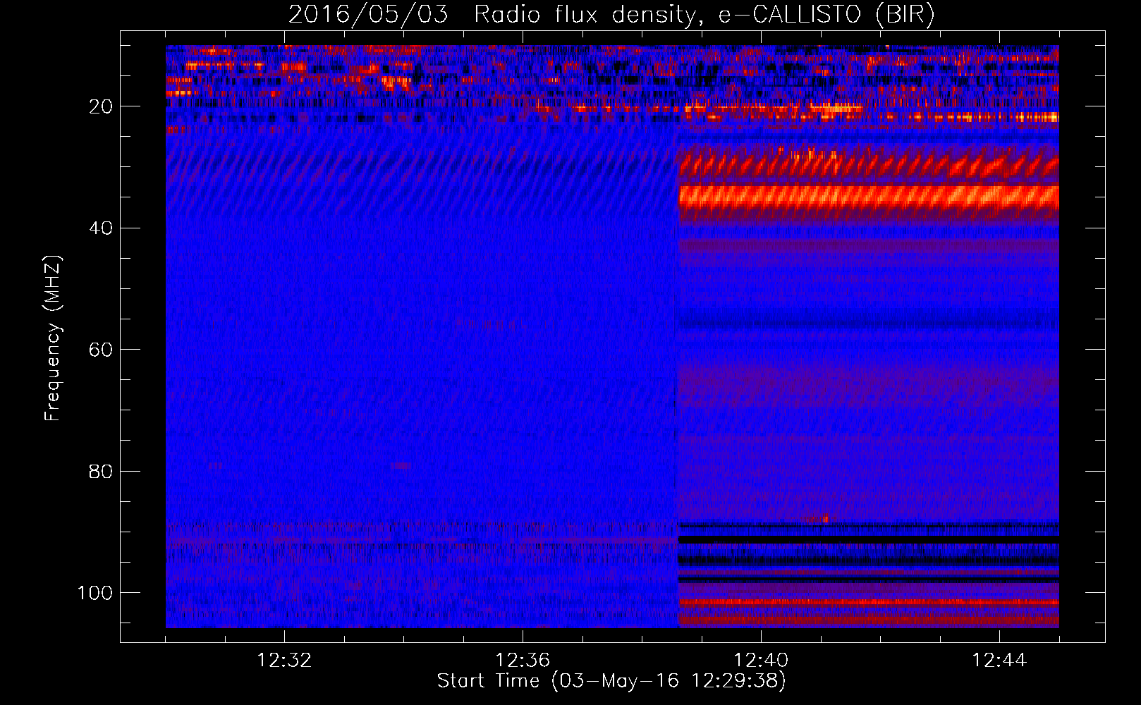Click the 12:36 time tick label
The width and height of the screenshot is (1141, 705).
pyautogui.click(x=523, y=661)
